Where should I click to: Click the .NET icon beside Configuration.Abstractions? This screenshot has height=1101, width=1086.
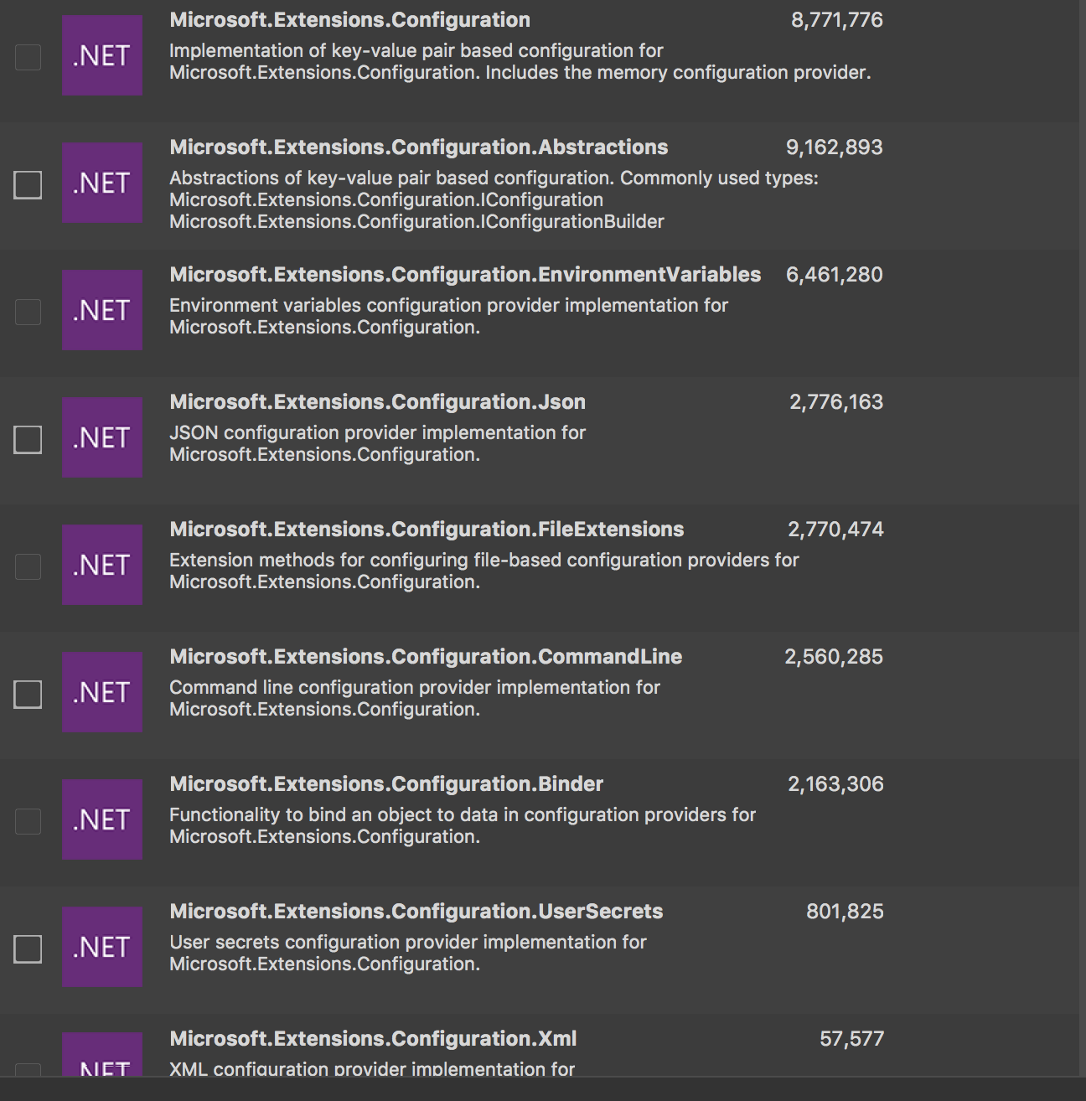click(102, 183)
